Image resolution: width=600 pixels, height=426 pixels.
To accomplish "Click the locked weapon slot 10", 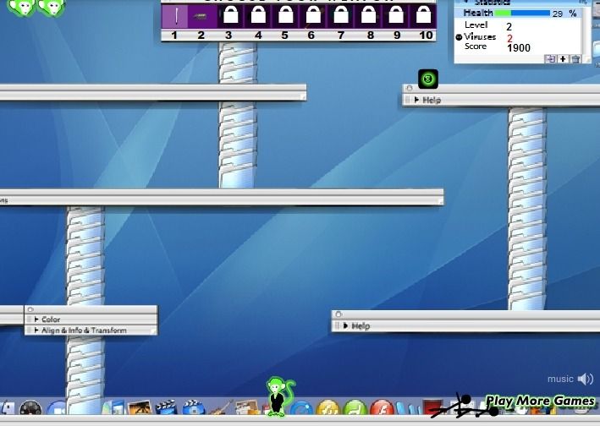I will 423,16.
